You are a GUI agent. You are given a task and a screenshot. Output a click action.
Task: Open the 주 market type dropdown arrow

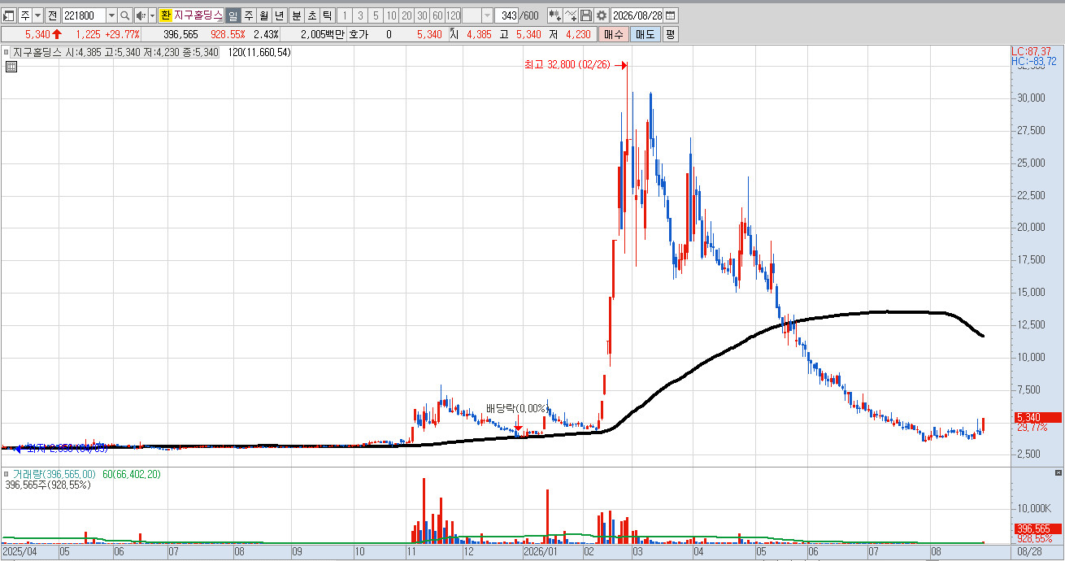[37, 15]
